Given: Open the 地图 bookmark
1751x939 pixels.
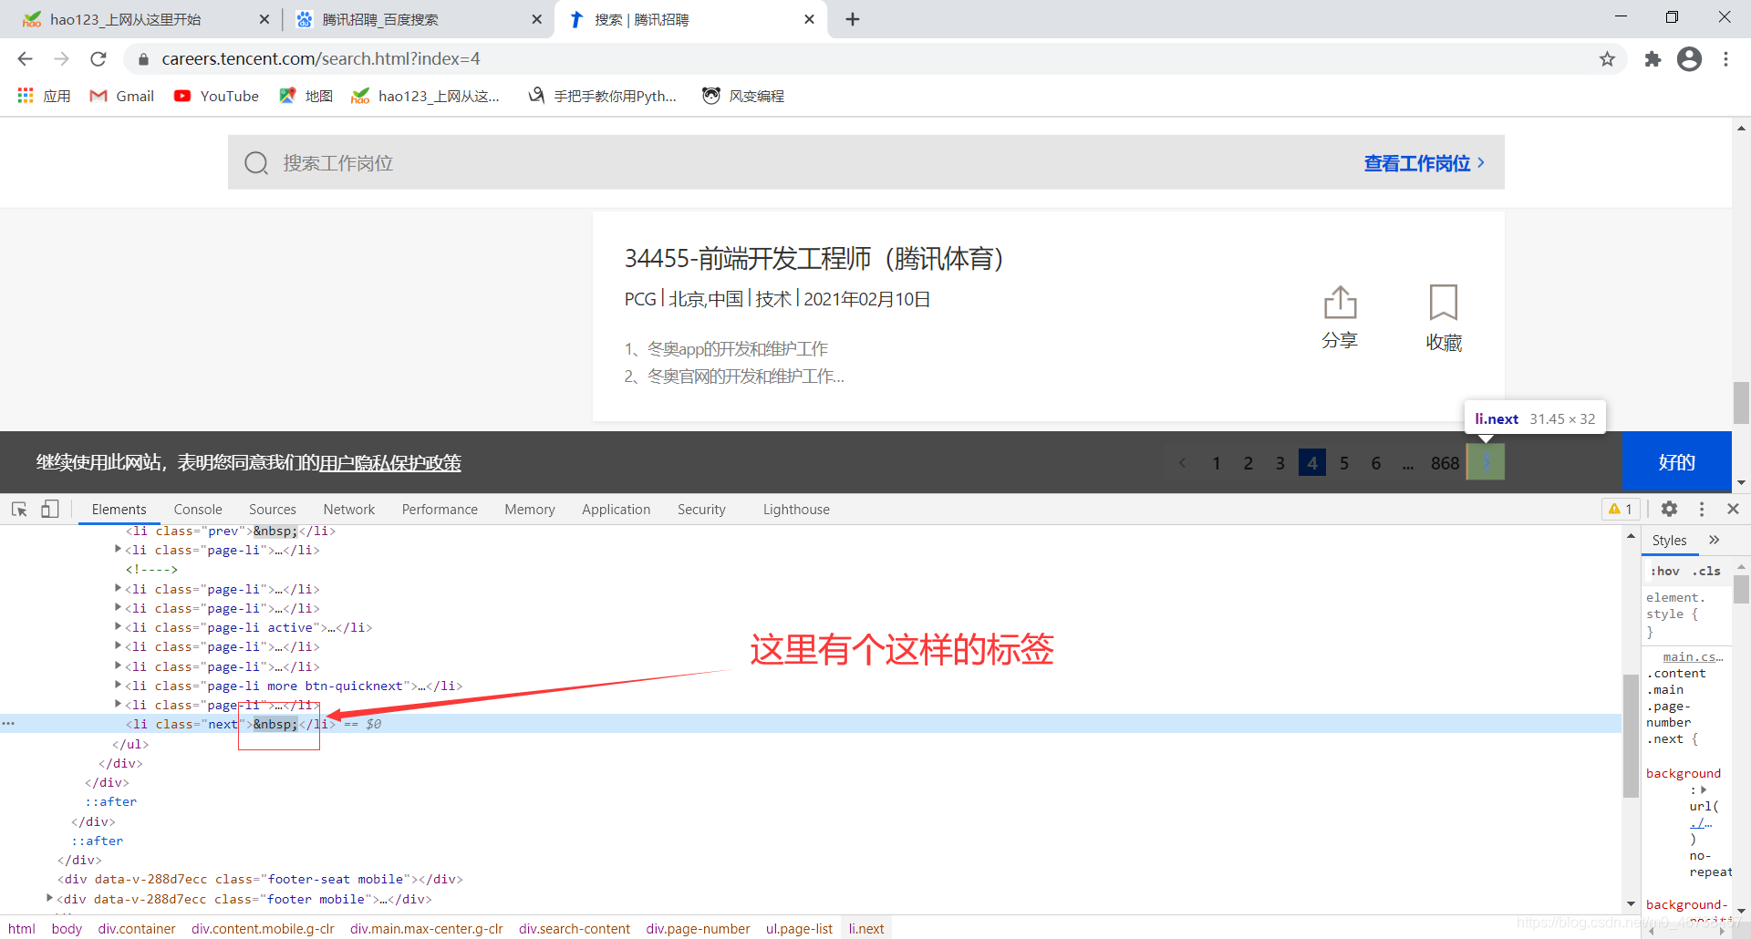Looking at the screenshot, I should coord(306,96).
